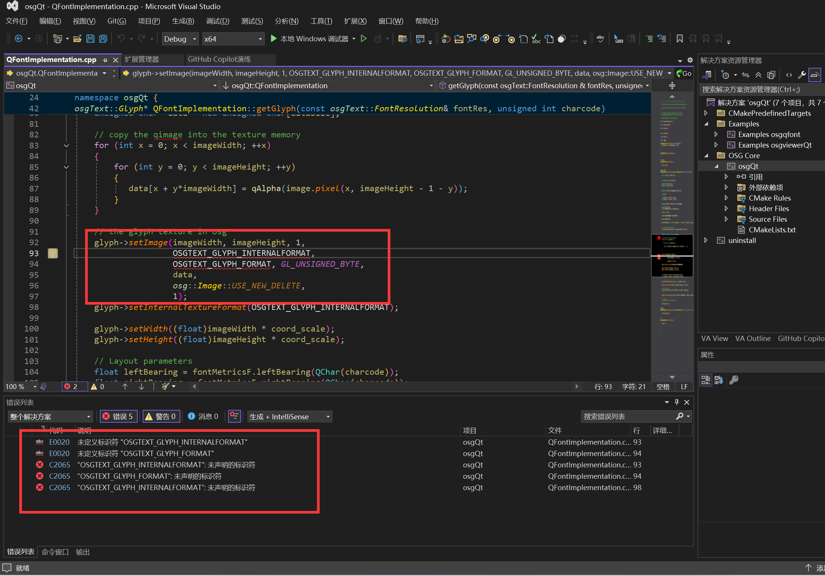825x576 pixels.
Task: Click the comment out selected lines icon
Action: (649, 39)
